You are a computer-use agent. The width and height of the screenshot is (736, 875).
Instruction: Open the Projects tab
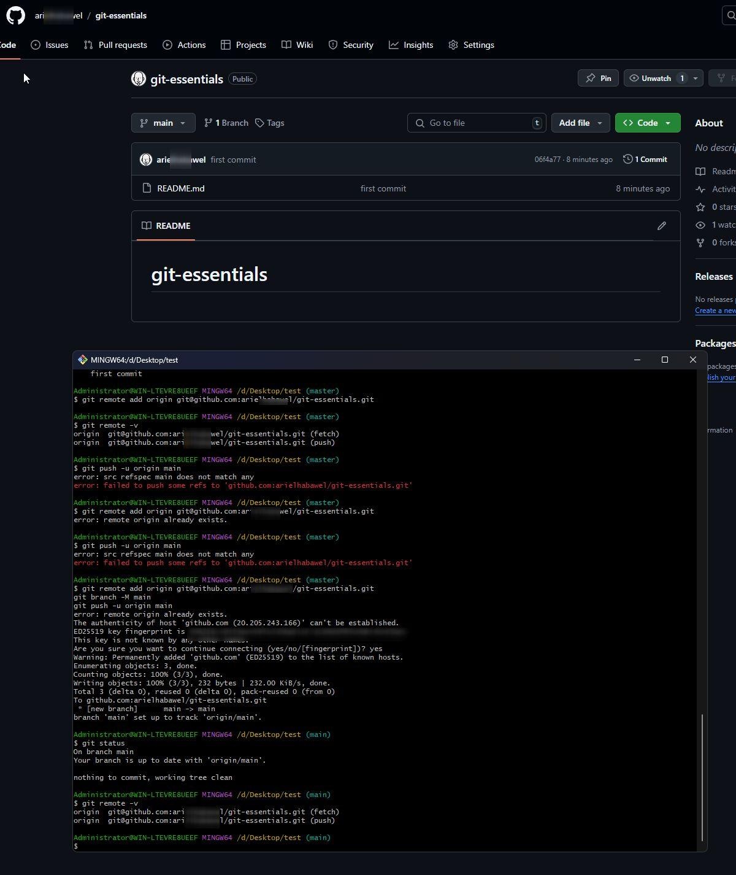click(x=243, y=45)
